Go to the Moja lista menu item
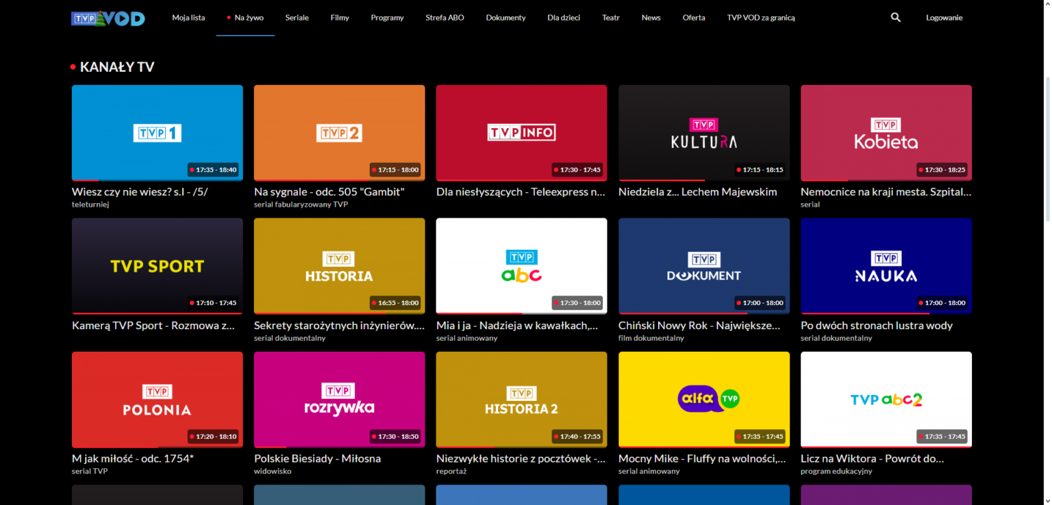 (x=188, y=18)
